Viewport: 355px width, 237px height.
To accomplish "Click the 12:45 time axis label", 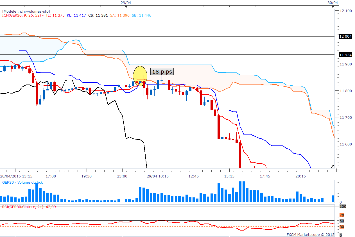I will [x=193, y=176].
